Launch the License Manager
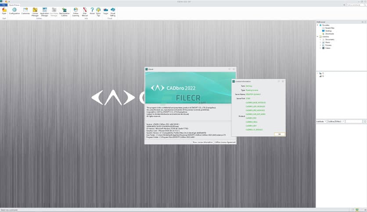 [x=35, y=12]
